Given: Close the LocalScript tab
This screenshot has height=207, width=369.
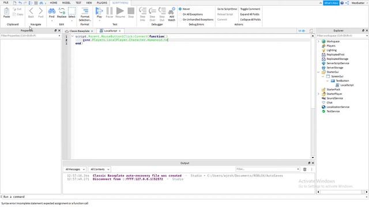Looking at the screenshot, I should tap(120, 31).
